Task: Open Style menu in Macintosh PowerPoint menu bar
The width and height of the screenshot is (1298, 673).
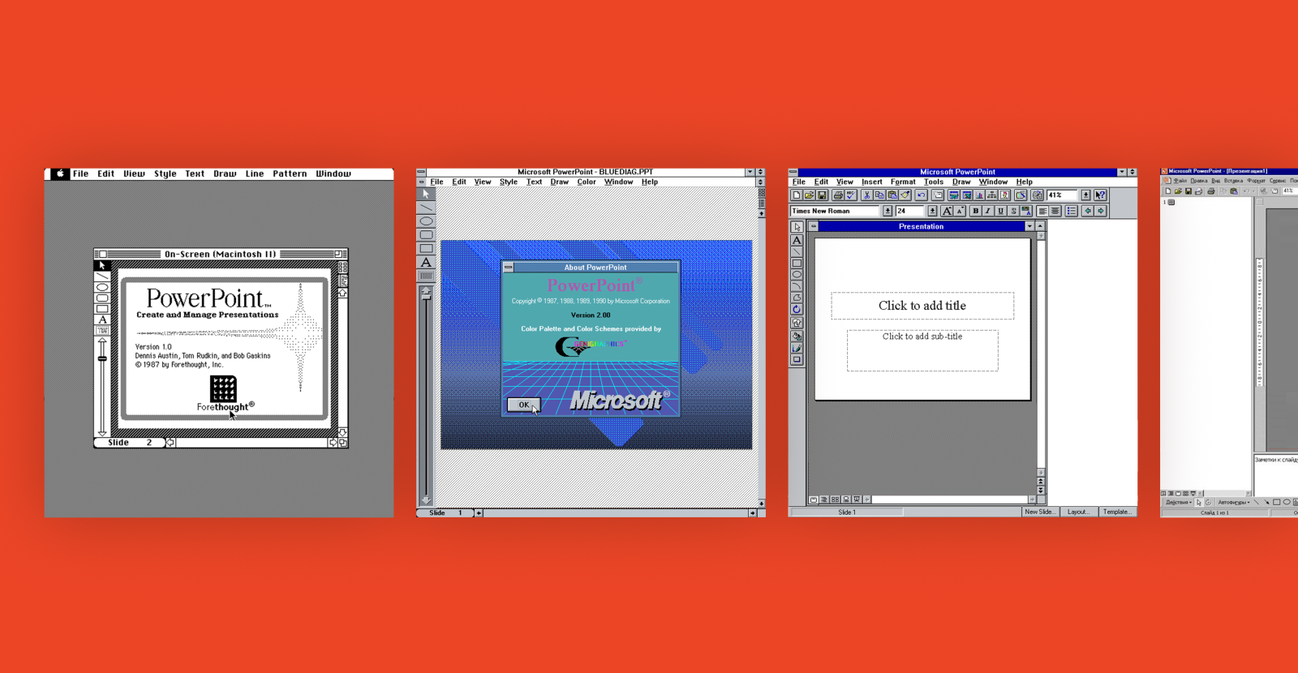Action: point(165,174)
